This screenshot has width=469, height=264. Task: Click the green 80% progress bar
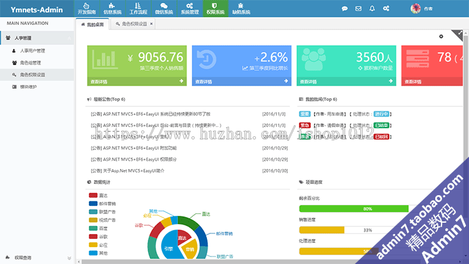(x=354, y=209)
